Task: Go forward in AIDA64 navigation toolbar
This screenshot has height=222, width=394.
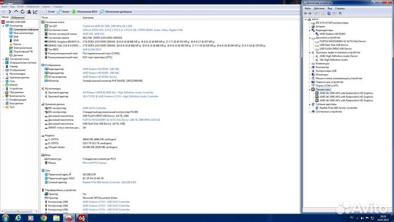Action: pyautogui.click(x=9, y=12)
